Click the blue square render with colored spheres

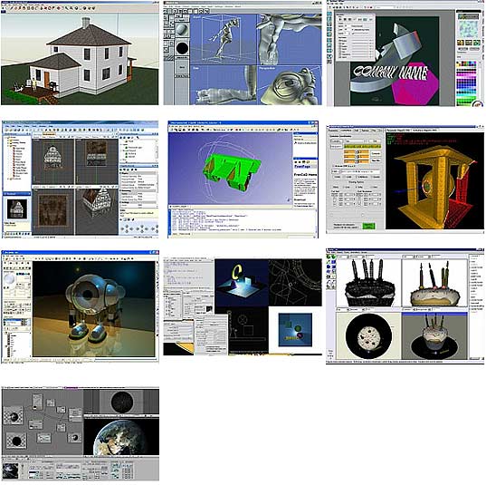click(295, 329)
